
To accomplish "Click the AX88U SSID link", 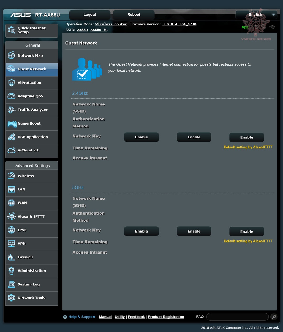I will (x=82, y=30).
